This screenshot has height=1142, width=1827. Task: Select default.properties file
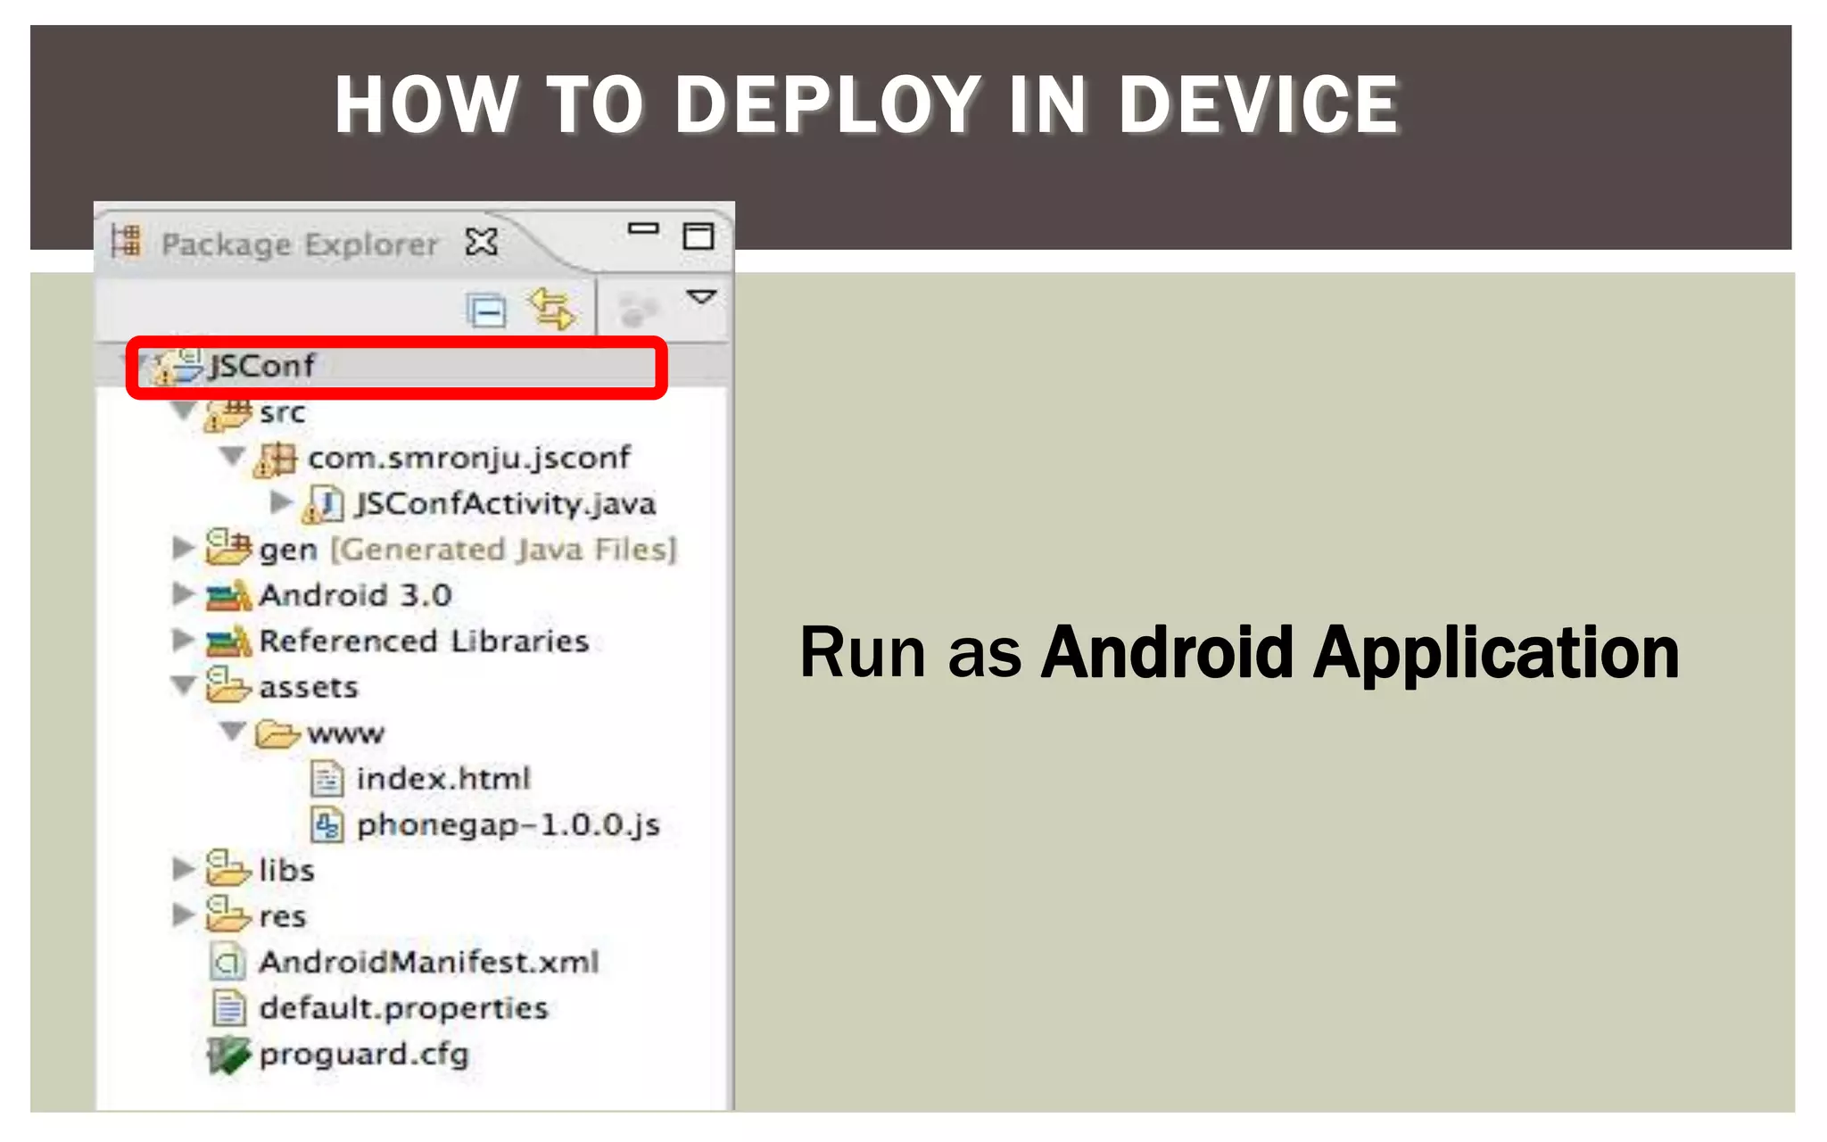tap(402, 1008)
